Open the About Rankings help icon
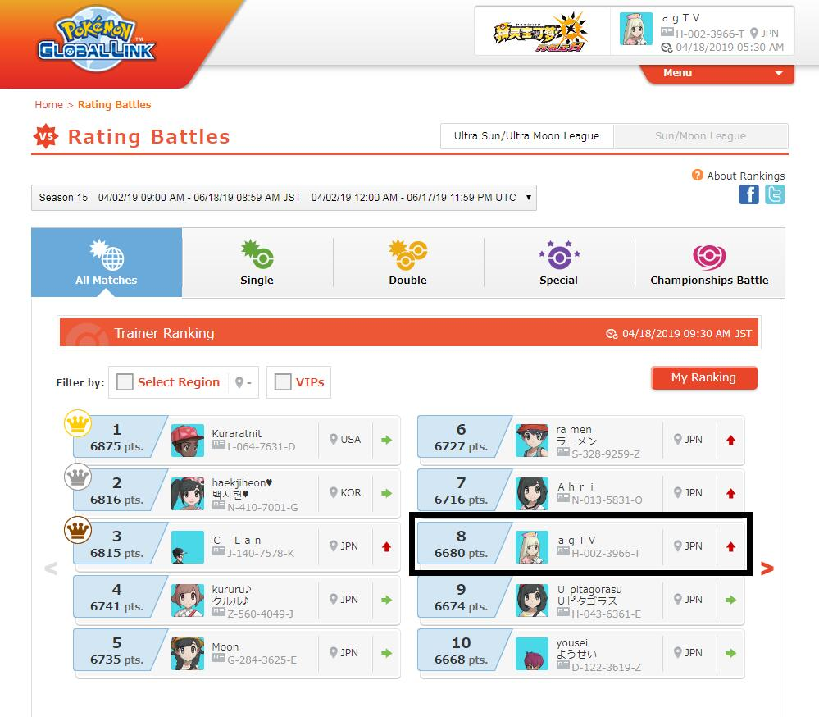The height and width of the screenshot is (717, 819). point(697,175)
